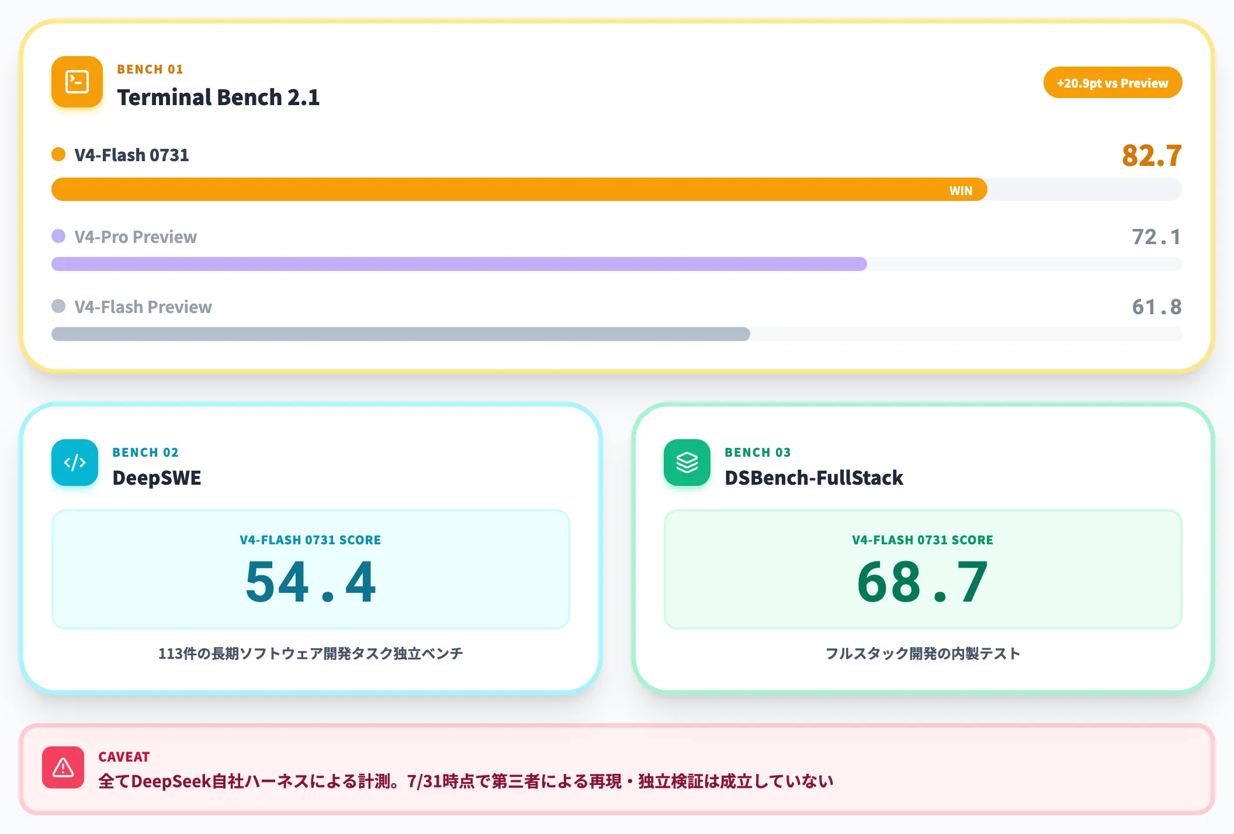Click the V4-Flash 0731 model name in Terminal Bench
Viewport: 1234px width, 834px height.
click(x=131, y=155)
